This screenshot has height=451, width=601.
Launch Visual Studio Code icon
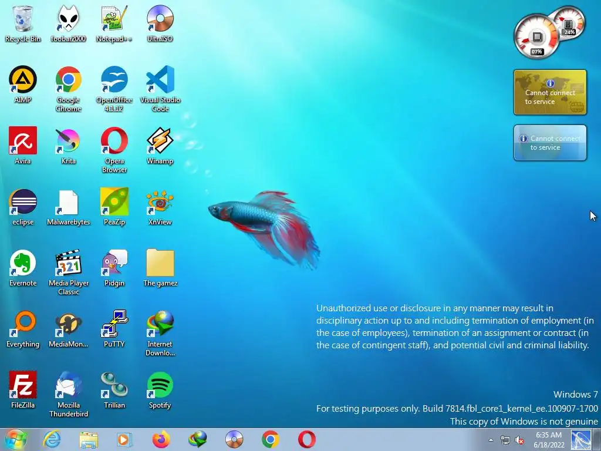pyautogui.click(x=160, y=89)
